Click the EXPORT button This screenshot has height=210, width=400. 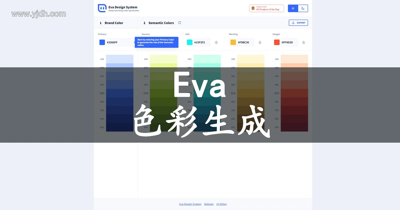point(298,23)
